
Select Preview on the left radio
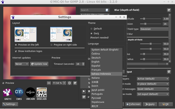point(16,45)
